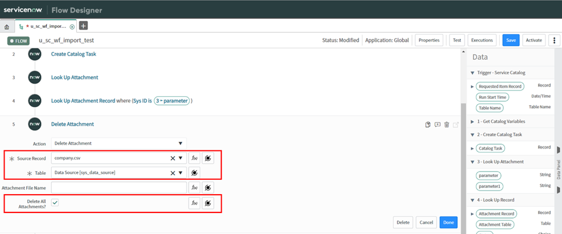Collapse 3 - Look Up Attachment section
This screenshot has height=234, width=562.
(x=473, y=162)
